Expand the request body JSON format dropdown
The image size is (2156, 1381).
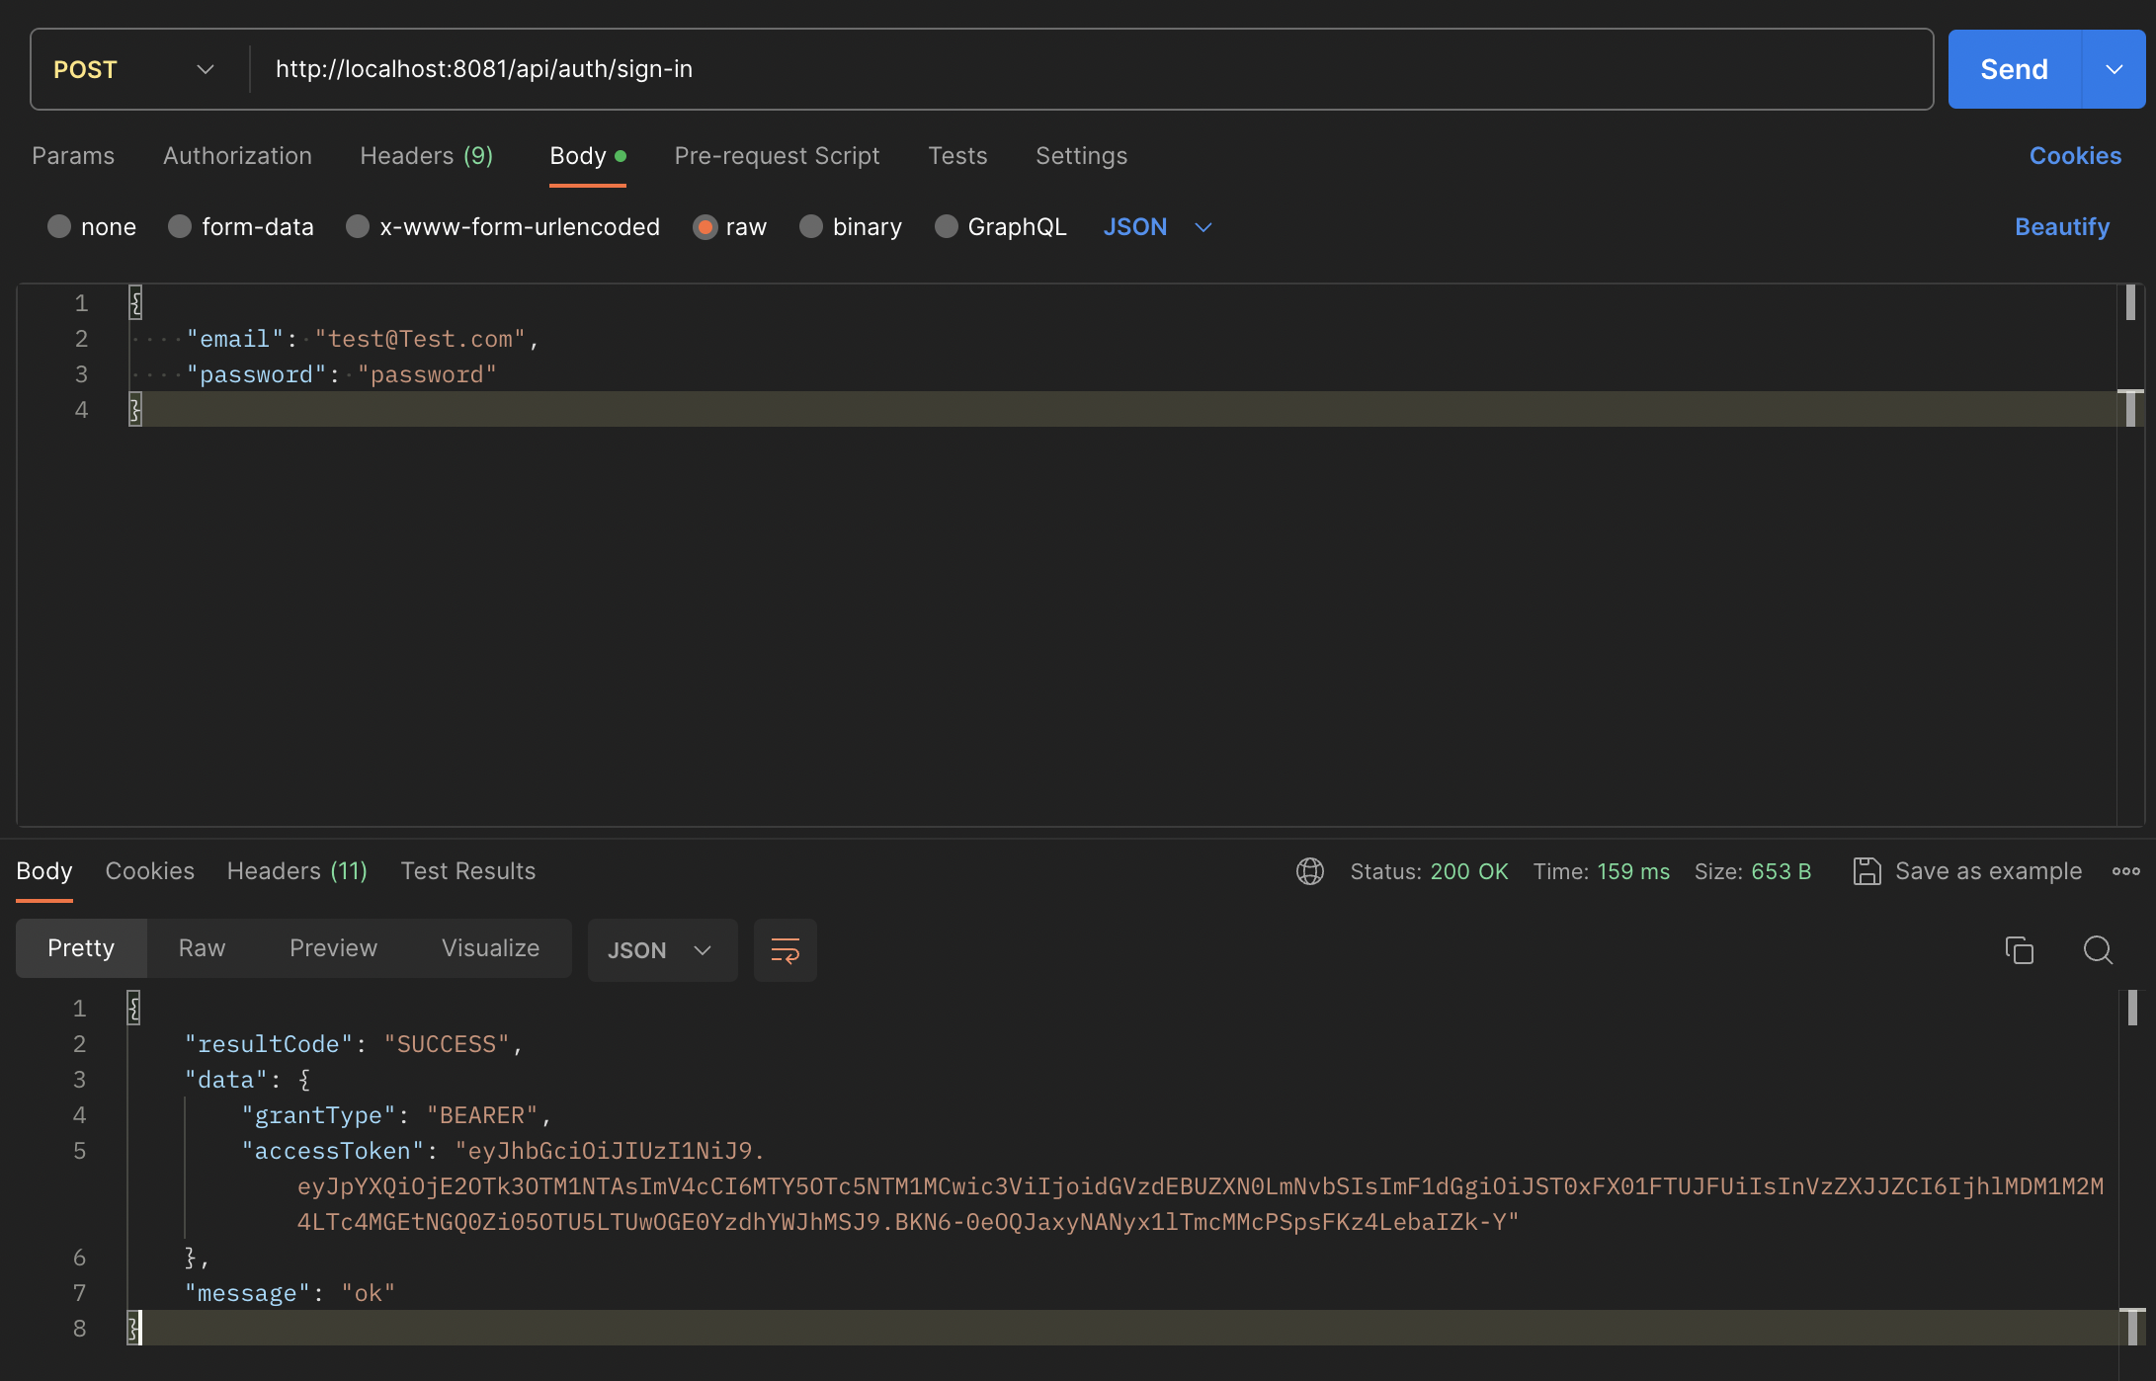click(1157, 227)
